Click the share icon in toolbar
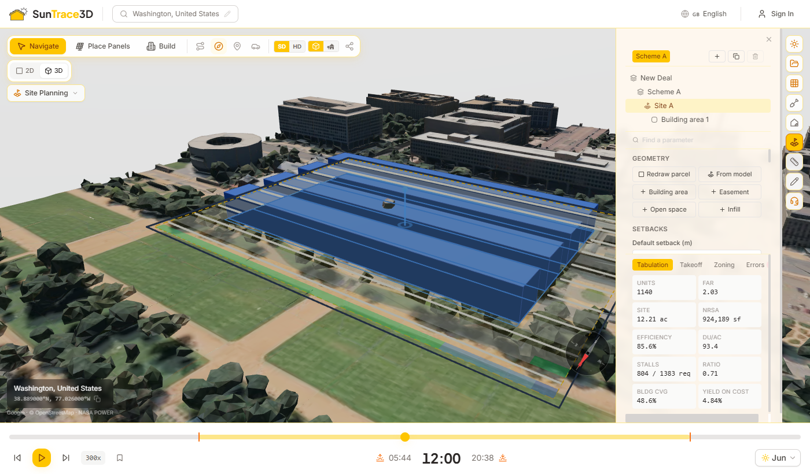Viewport: 810px width, 474px height. pos(349,46)
